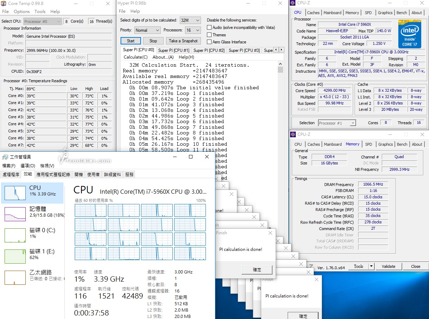The image size is (429, 319).
Task: Switch to 使用者 tab in Task Manager
Action: click(x=93, y=174)
